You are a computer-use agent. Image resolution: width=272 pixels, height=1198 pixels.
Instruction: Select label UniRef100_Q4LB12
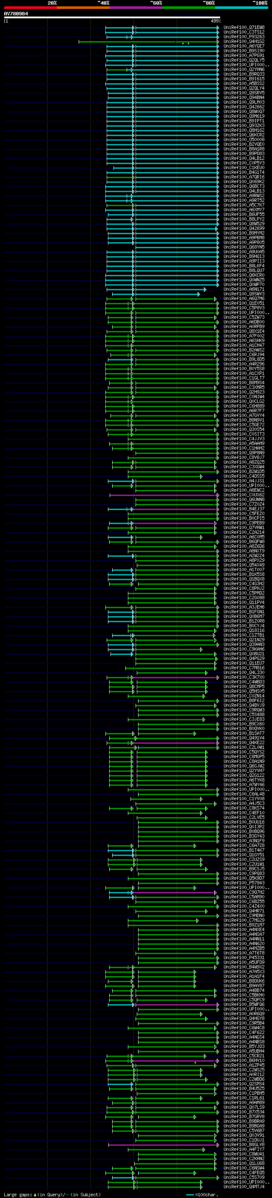(244, 158)
